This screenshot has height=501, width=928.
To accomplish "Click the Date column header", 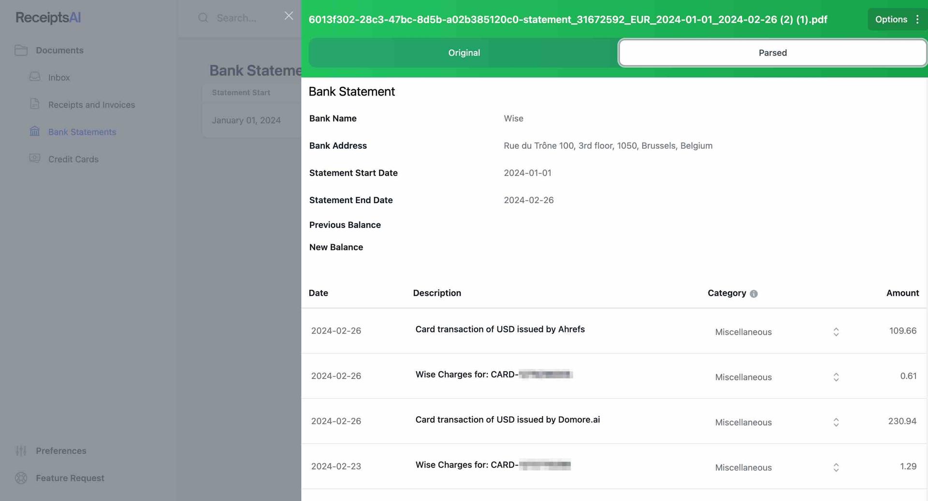I will pyautogui.click(x=319, y=293).
